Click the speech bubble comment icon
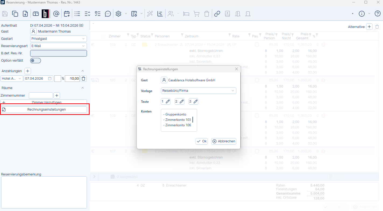This screenshot has height=211, width=383. coord(108,14)
